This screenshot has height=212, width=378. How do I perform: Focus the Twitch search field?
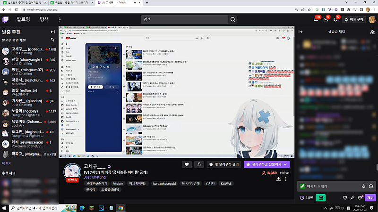coord(184,19)
